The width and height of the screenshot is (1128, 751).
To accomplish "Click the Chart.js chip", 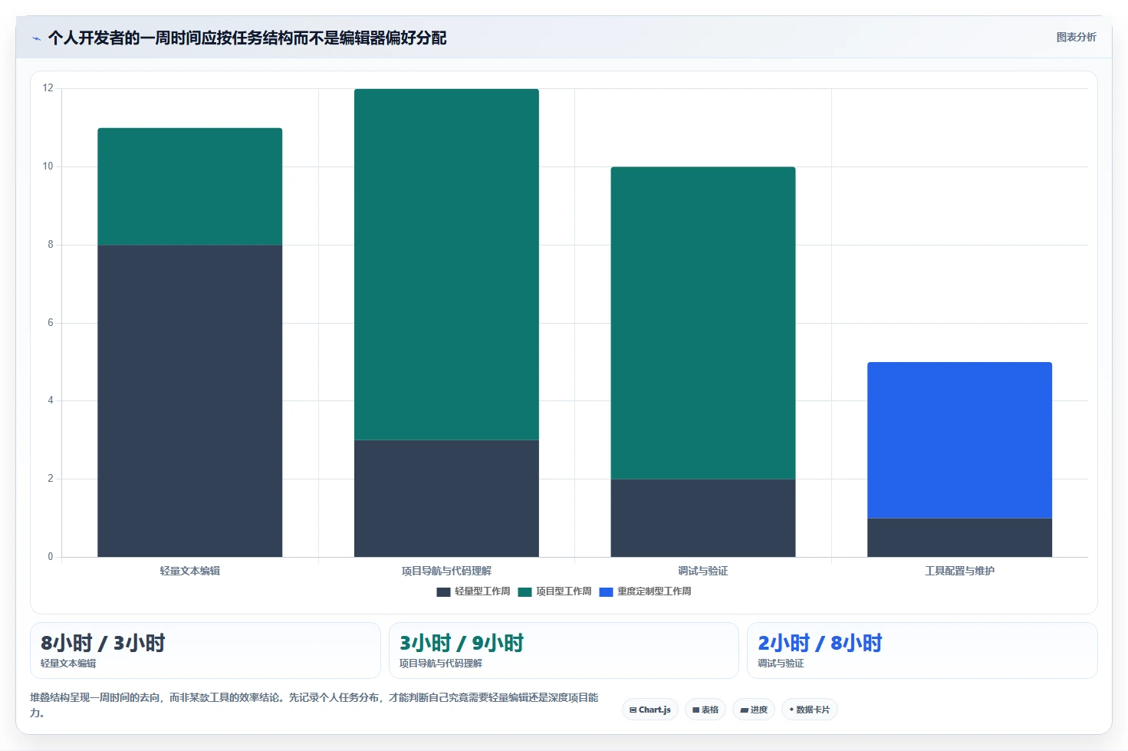I will point(650,710).
